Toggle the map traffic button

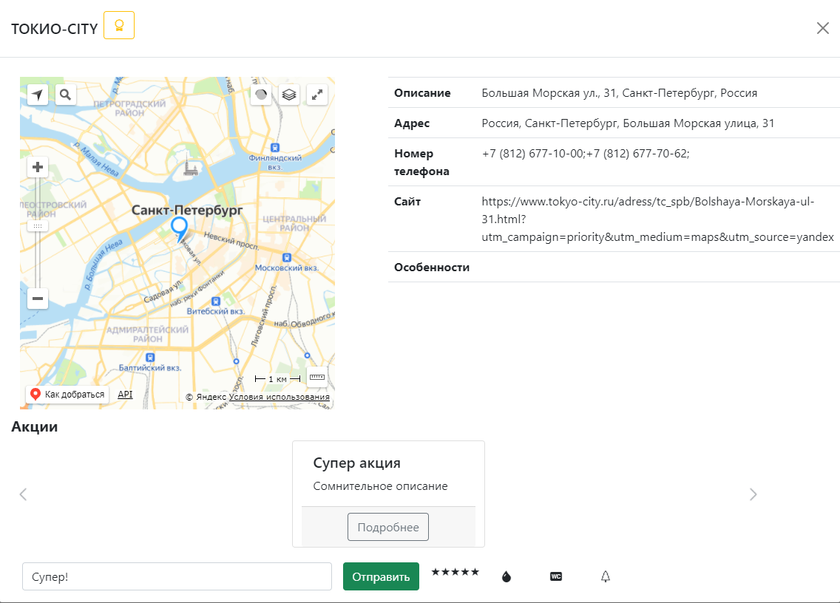coord(261,95)
